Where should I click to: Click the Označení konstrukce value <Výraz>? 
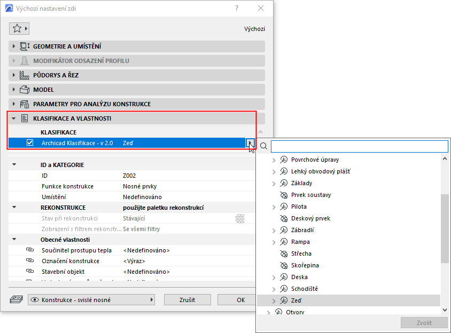[x=134, y=261]
